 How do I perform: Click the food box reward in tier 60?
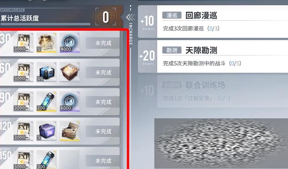coord(70,72)
